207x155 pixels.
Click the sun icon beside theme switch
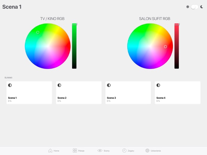[187, 7]
